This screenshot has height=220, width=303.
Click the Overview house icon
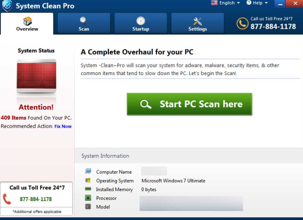coord(27,21)
